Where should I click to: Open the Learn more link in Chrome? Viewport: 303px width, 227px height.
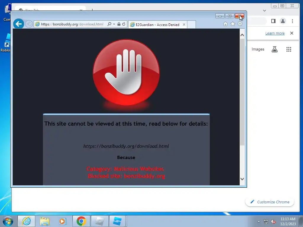275,33
